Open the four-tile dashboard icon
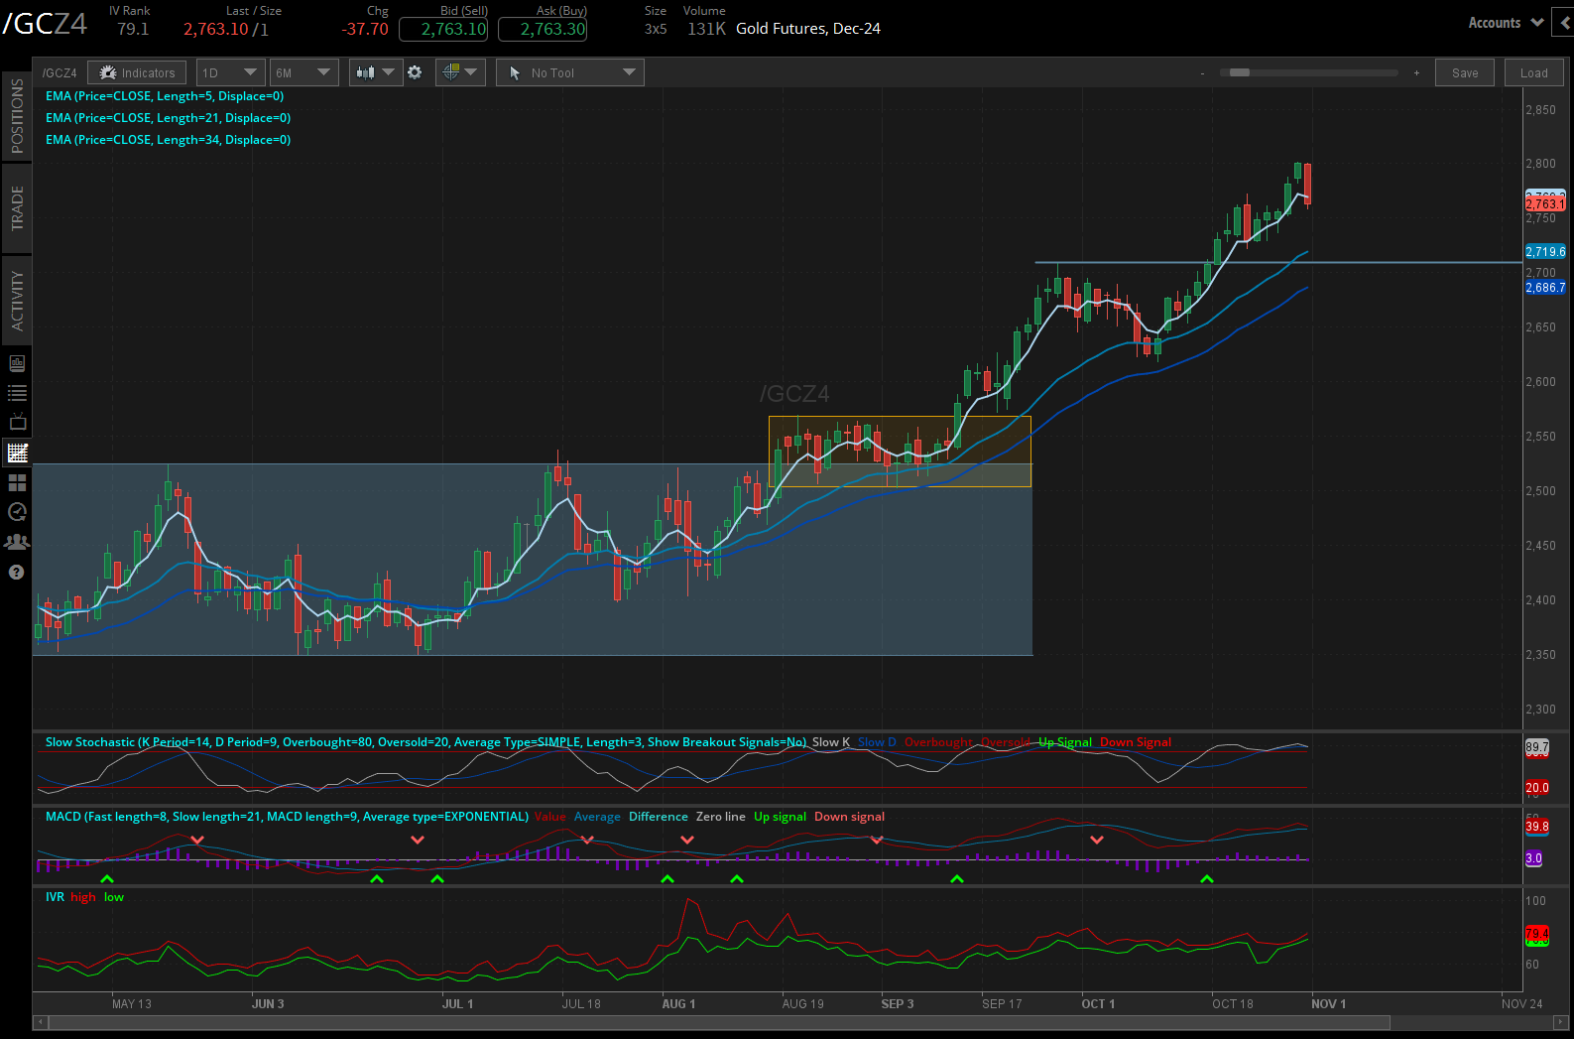Image resolution: width=1574 pixels, height=1039 pixels. (x=17, y=482)
